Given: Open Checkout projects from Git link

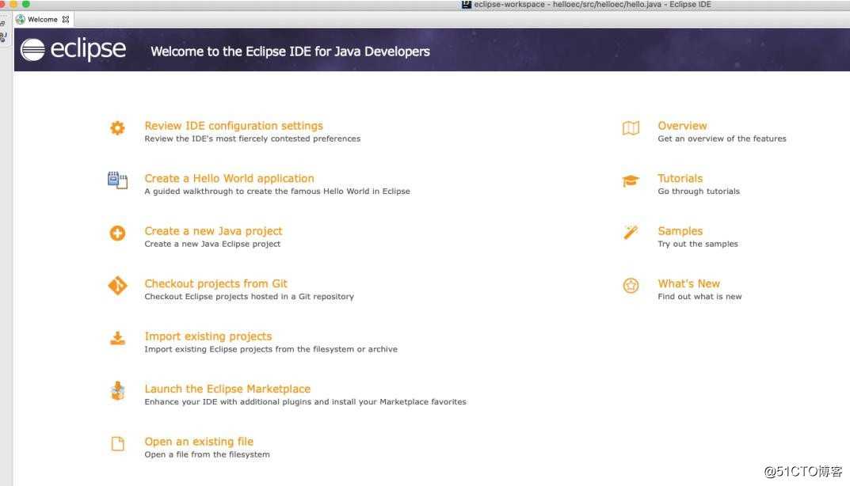Looking at the screenshot, I should (x=215, y=283).
